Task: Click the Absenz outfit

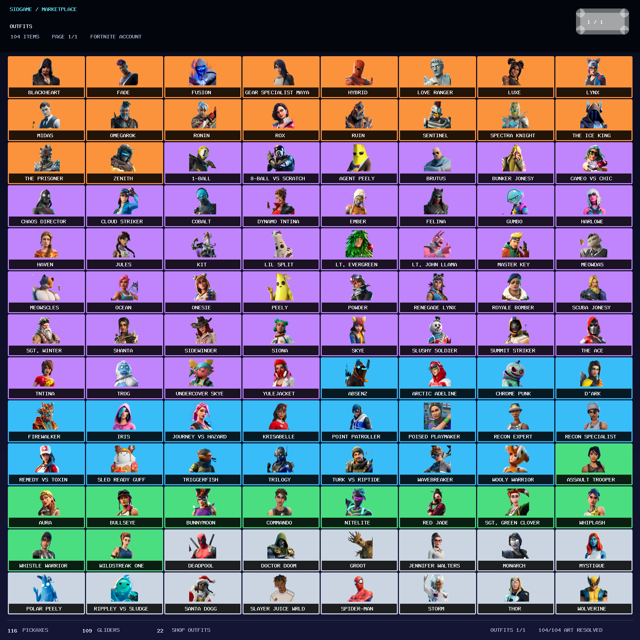Action: tap(359, 378)
